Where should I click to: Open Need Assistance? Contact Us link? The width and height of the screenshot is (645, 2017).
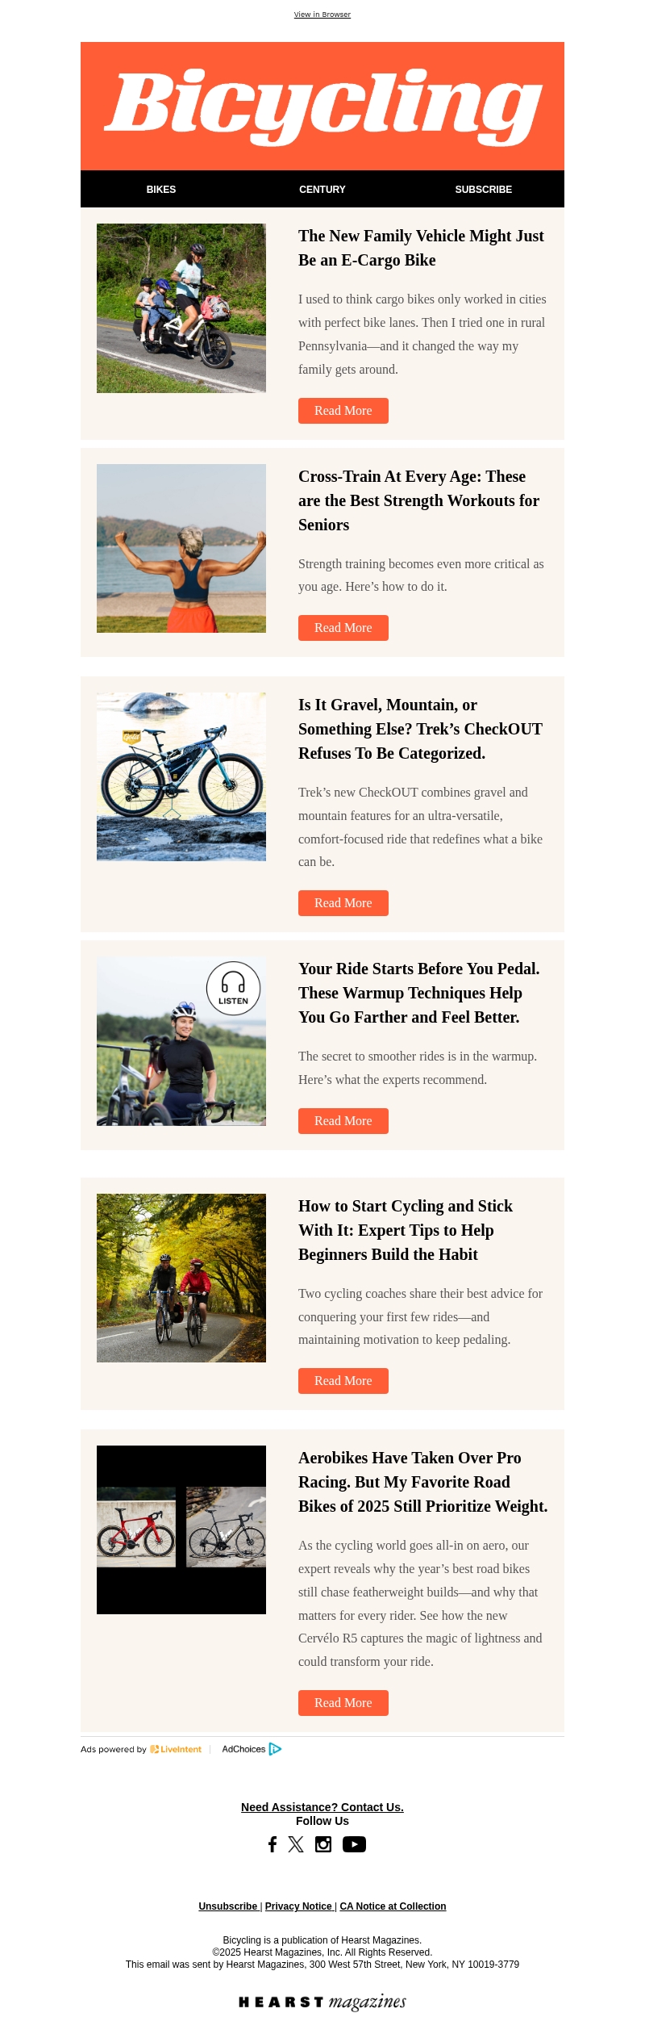322,1807
